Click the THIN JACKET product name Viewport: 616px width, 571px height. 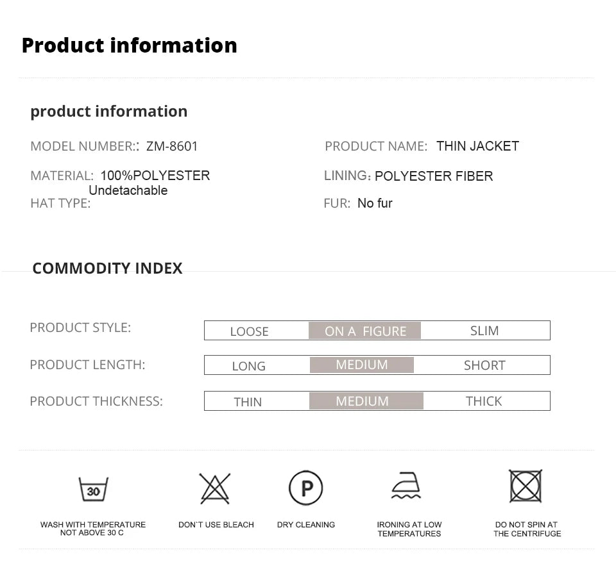477,146
